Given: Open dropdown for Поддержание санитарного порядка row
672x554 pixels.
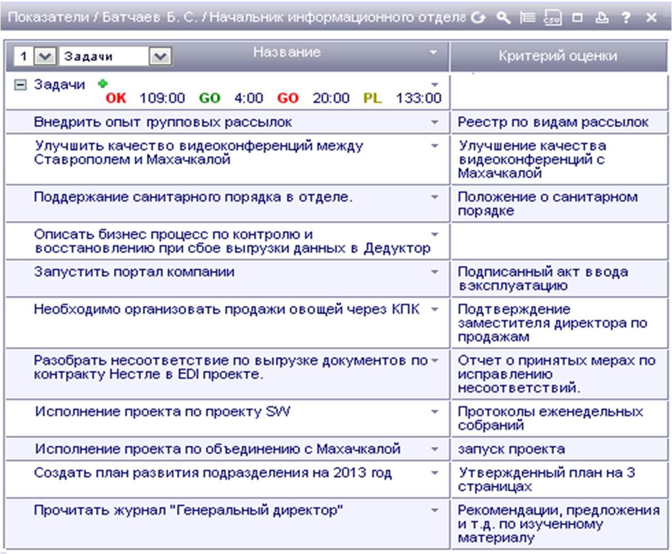Looking at the screenshot, I should coord(435,197).
